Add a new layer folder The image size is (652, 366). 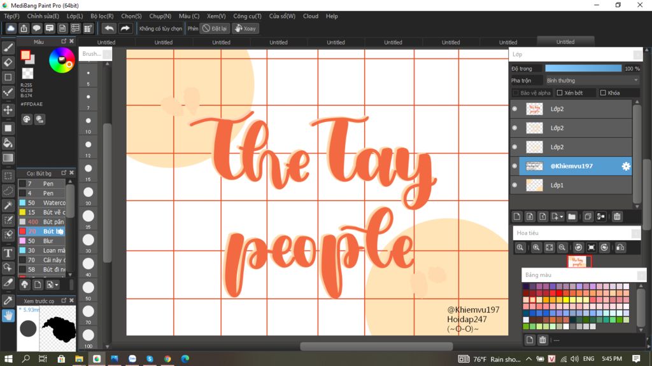pyautogui.click(x=572, y=216)
